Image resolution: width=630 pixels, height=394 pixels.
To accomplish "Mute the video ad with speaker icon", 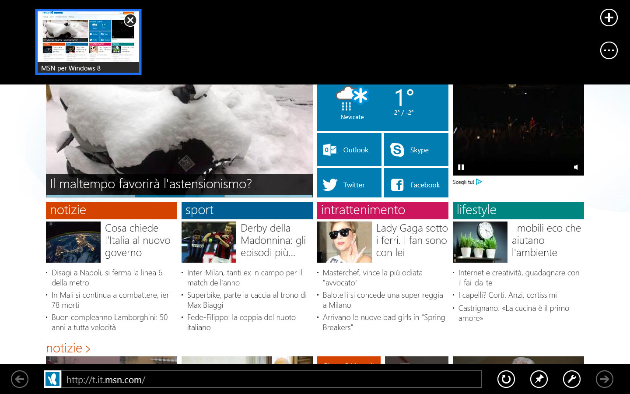I will 576,167.
